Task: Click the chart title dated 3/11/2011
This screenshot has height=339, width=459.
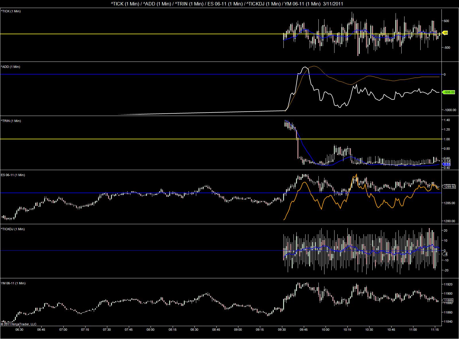Action: point(227,4)
